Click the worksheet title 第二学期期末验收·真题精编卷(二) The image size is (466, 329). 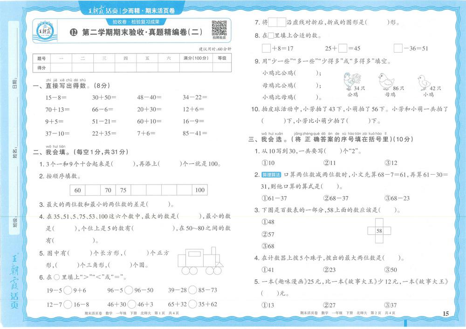(x=142, y=32)
